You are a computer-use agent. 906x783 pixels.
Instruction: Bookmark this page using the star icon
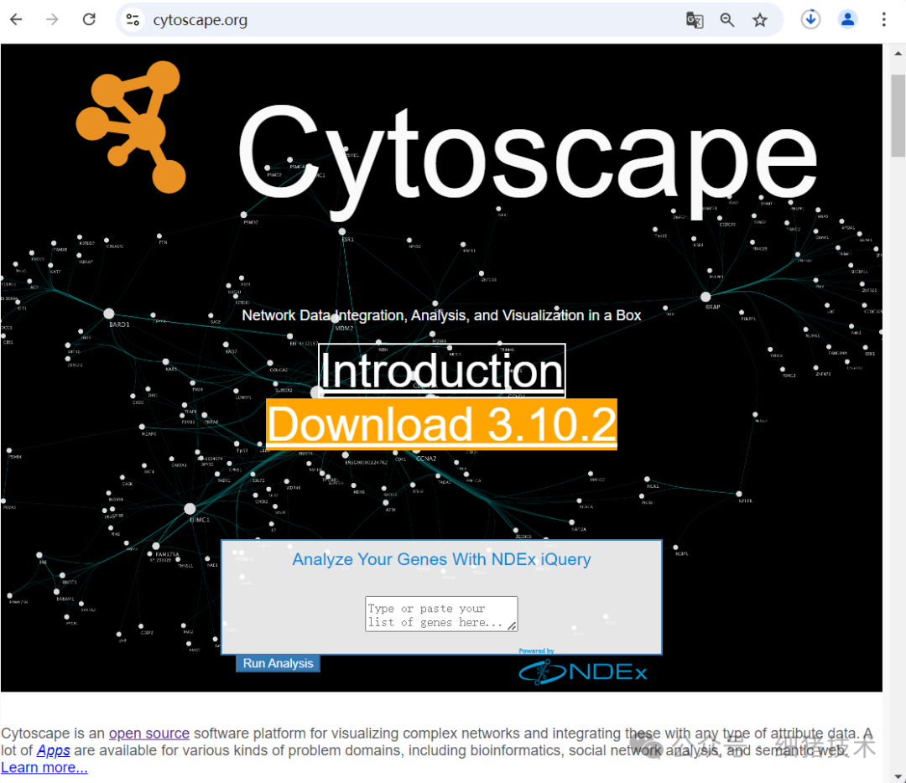click(759, 19)
